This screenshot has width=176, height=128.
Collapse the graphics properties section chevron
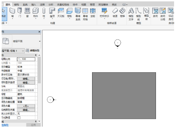coord(36,55)
